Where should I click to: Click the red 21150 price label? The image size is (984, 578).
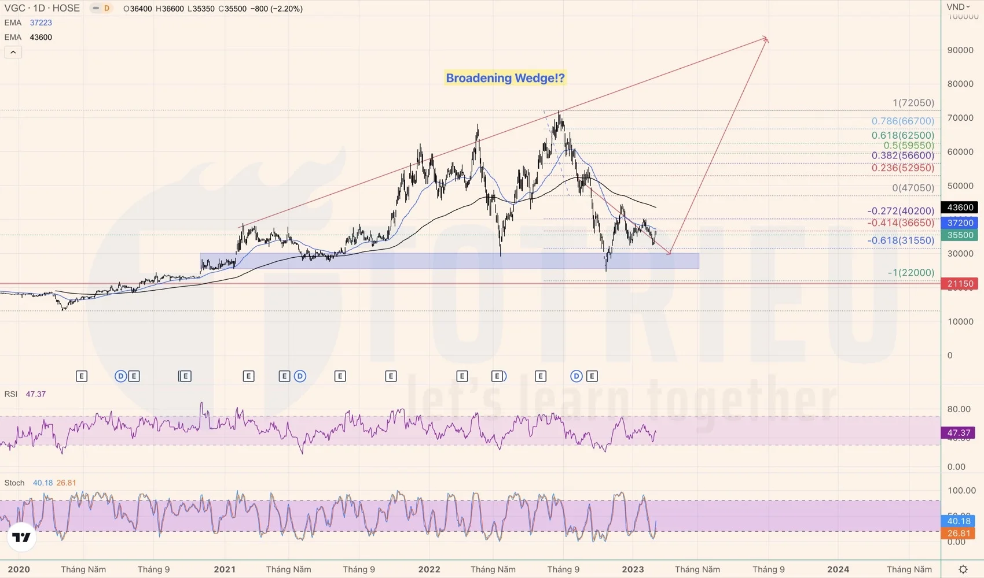point(960,284)
